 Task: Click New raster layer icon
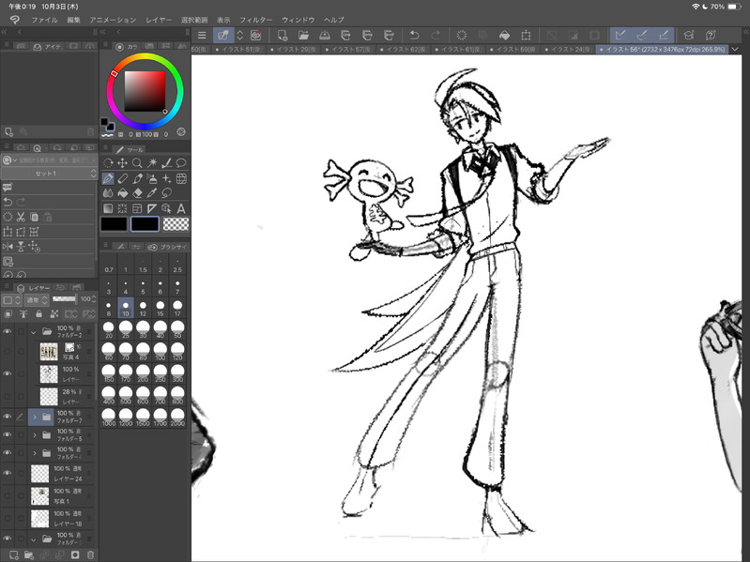(x=14, y=554)
